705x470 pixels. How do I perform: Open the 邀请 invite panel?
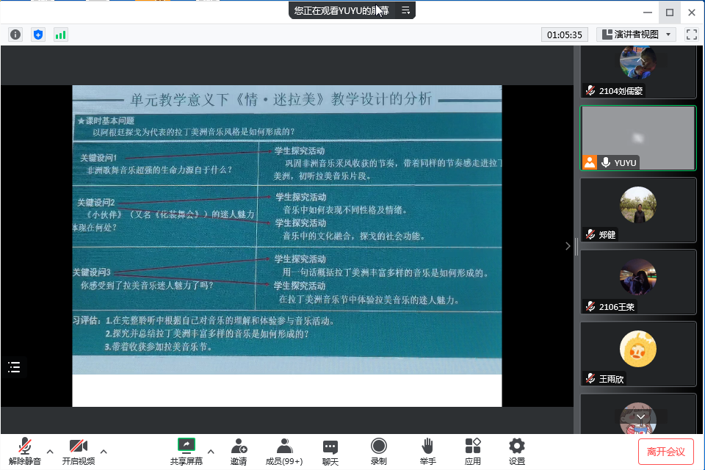[239, 452]
